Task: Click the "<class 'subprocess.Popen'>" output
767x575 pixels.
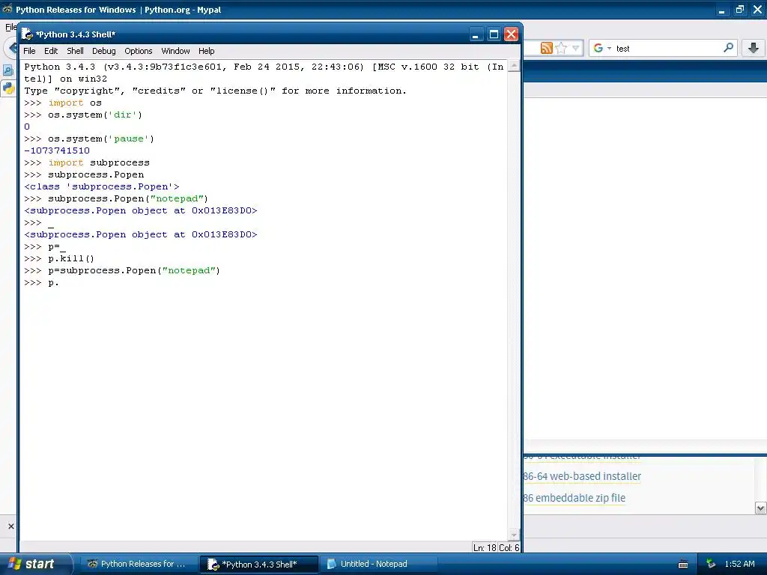Action: pos(102,186)
